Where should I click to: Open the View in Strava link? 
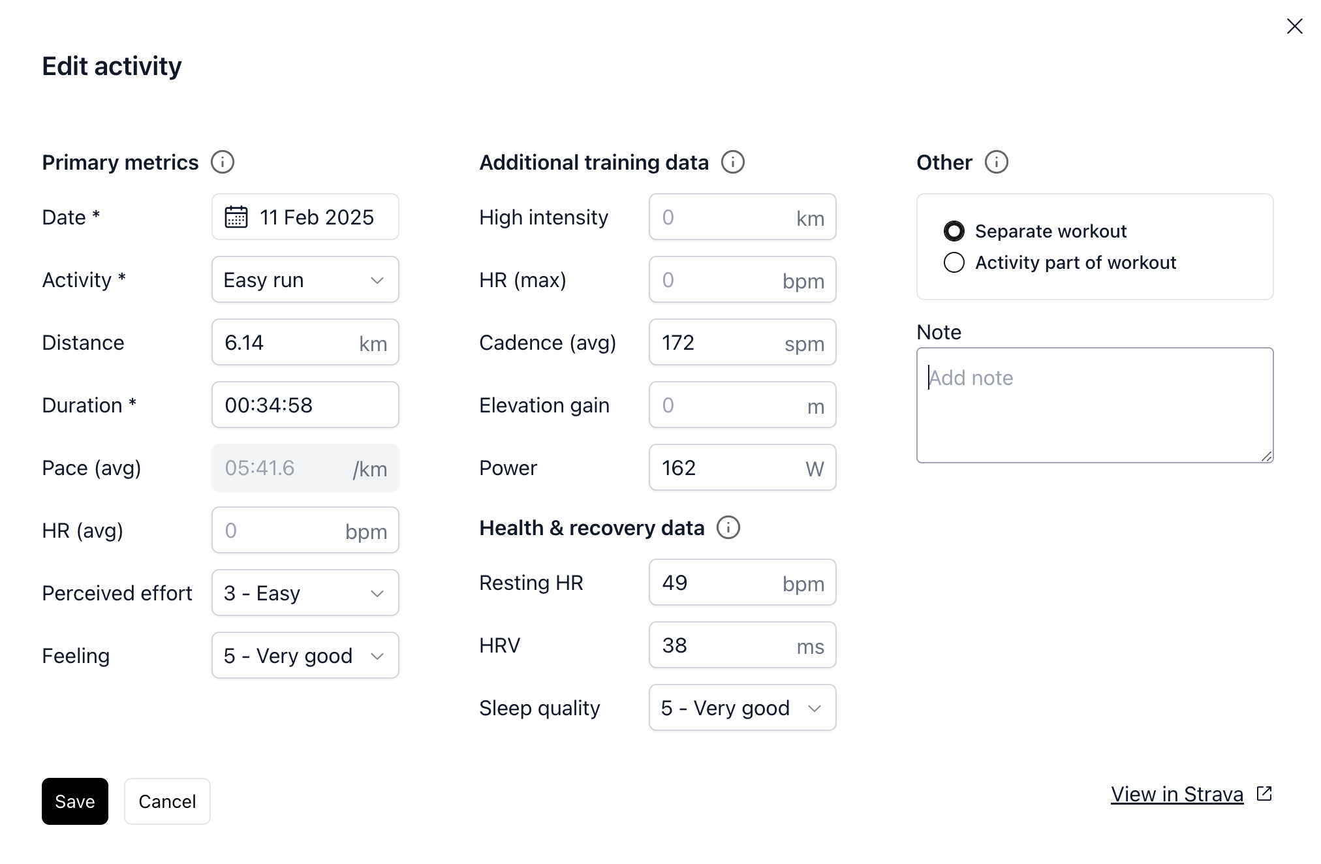click(x=1177, y=794)
